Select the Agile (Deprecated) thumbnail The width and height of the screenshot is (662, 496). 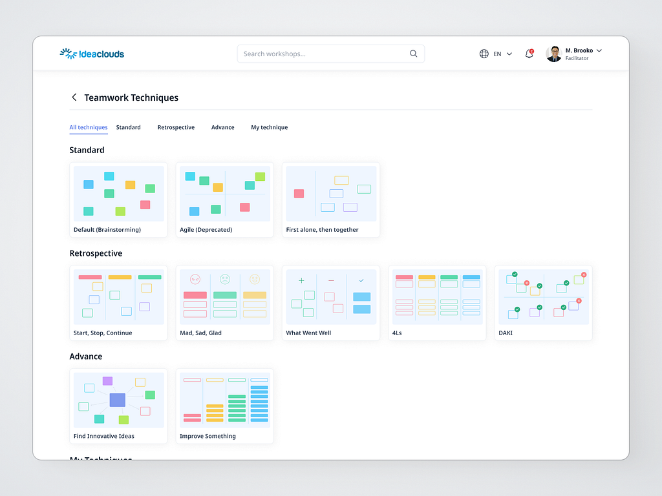pyautogui.click(x=225, y=194)
